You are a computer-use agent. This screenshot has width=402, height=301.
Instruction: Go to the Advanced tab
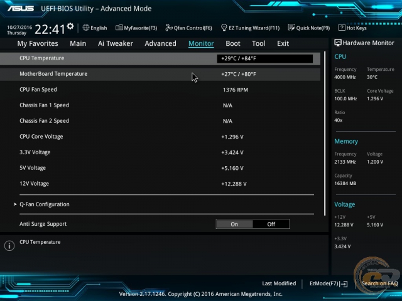tap(161, 43)
